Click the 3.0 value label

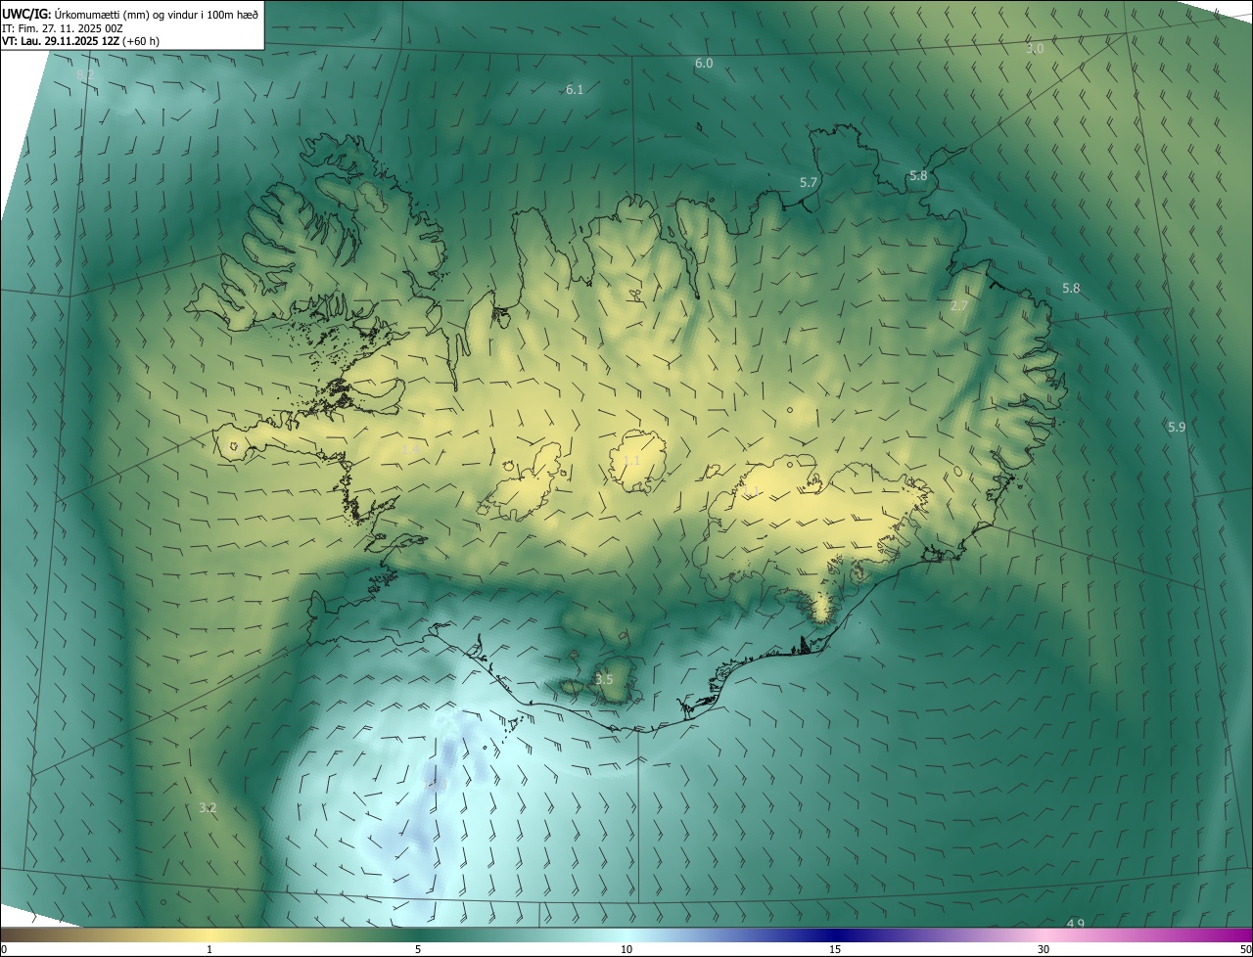1035,48
